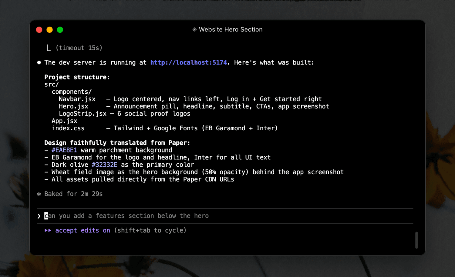The image size is (455, 277).
Task: Click the bullet before 'The dev server'
Action: 39,62
